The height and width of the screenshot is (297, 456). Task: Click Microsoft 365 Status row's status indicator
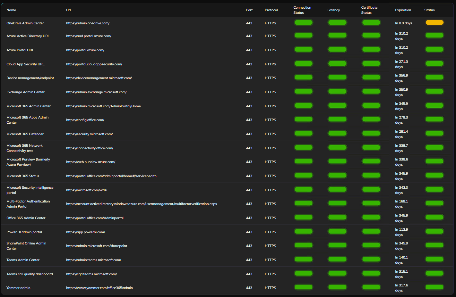coord(434,175)
